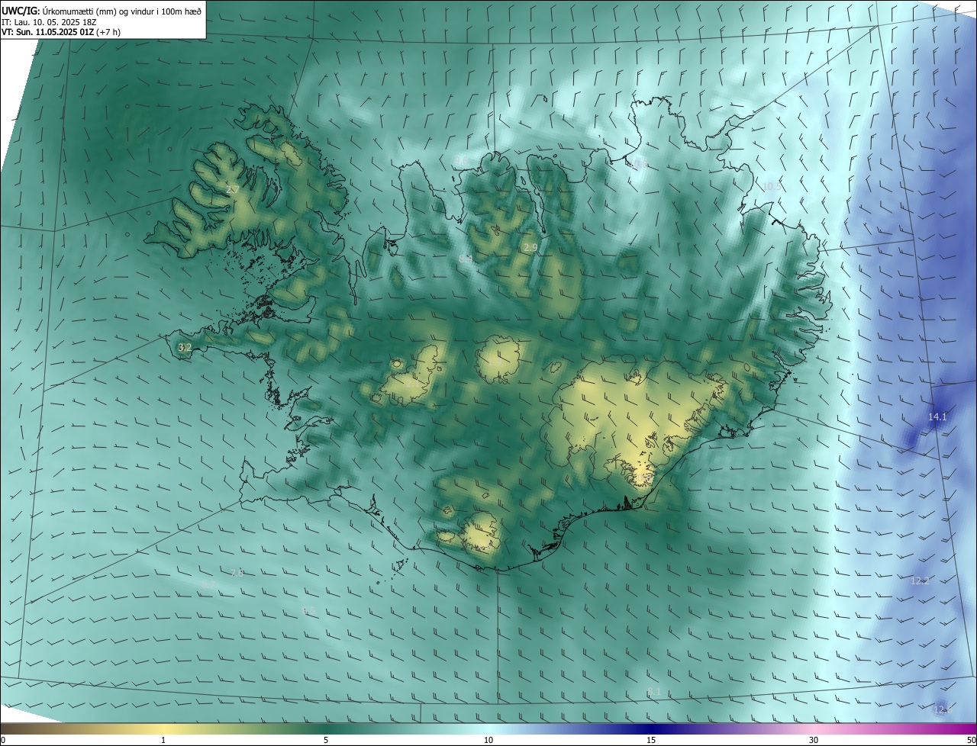977x746 pixels.
Task: Click the color scale label 30
Action: click(x=814, y=740)
